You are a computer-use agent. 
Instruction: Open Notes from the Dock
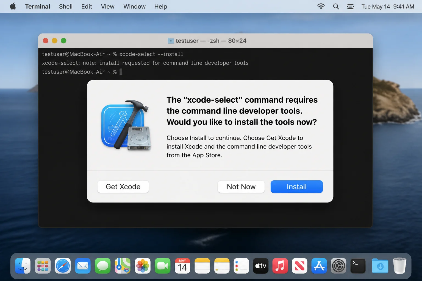click(x=202, y=266)
